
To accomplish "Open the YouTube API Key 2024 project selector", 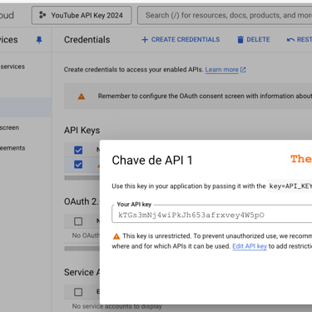I will tap(82, 16).
